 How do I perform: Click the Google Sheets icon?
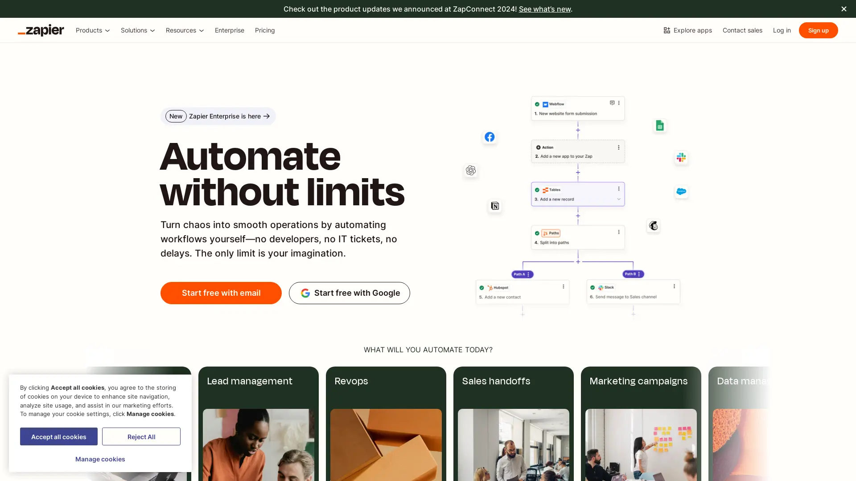pyautogui.click(x=660, y=126)
